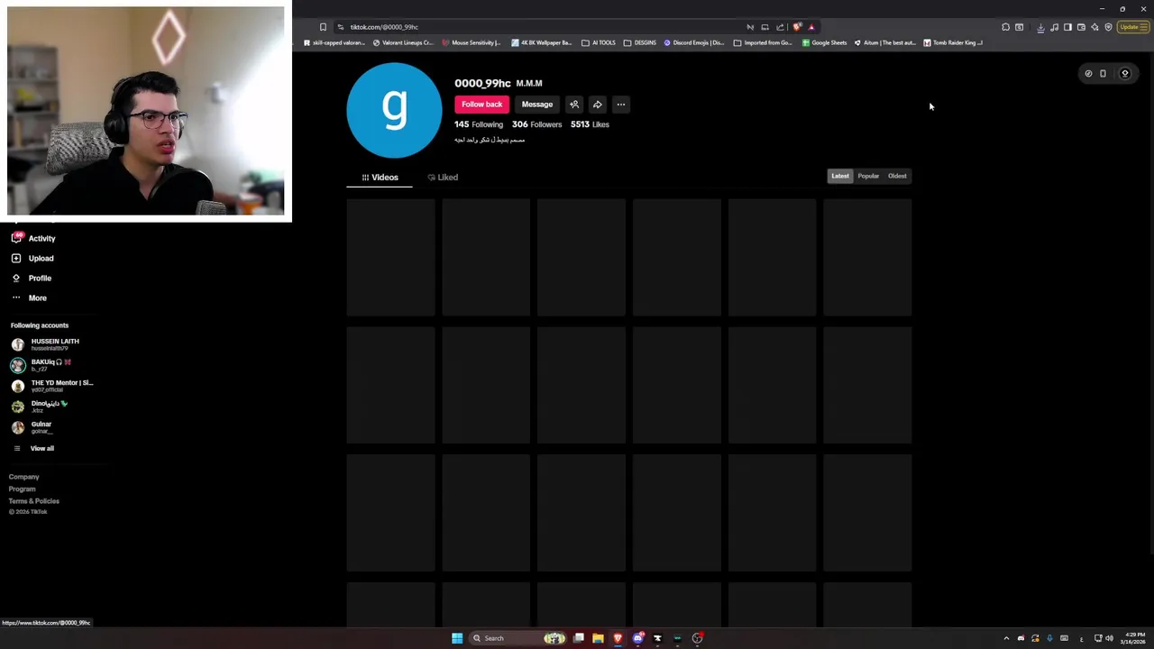Open the taskbar volume control icon
Viewport: 1154px width, 649px height.
click(1109, 638)
